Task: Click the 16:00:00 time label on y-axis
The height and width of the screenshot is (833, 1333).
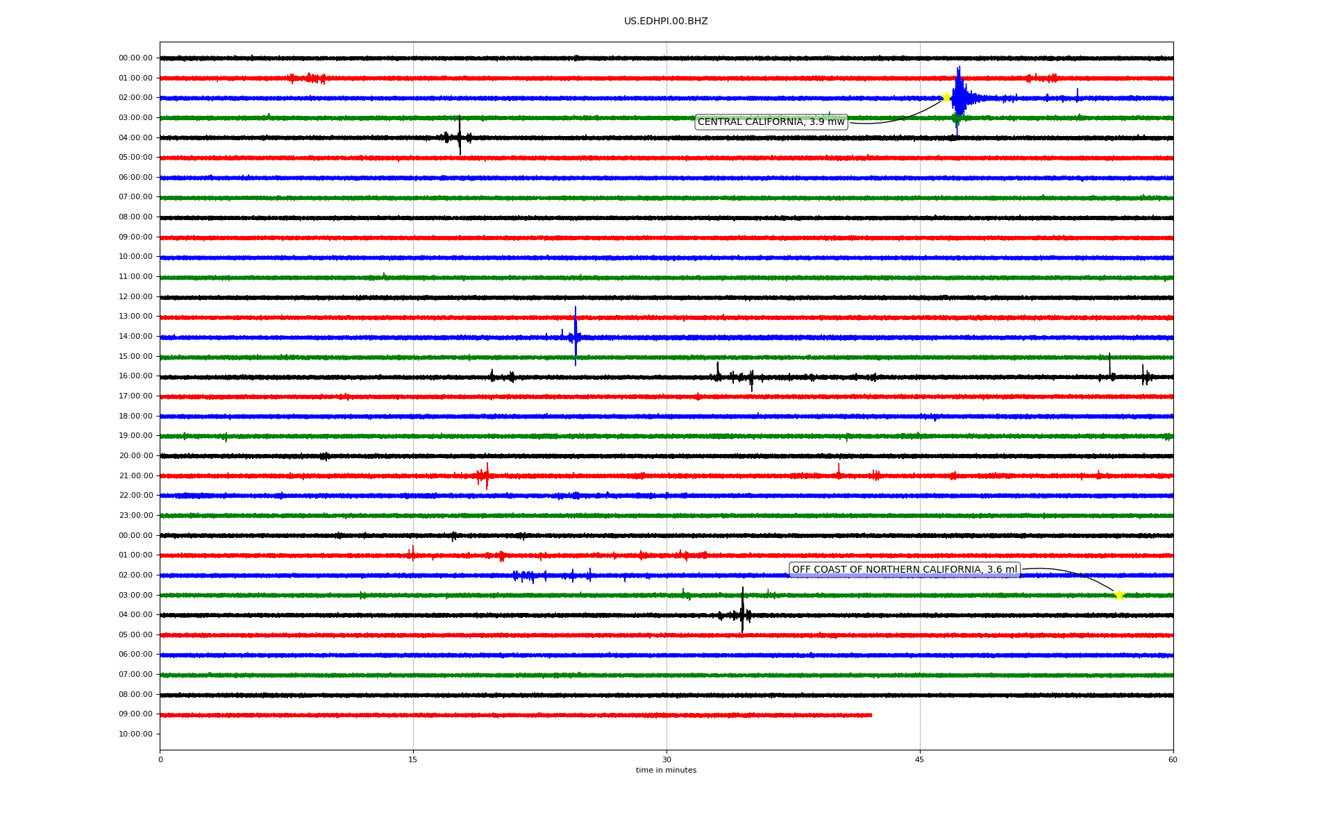Action: point(135,376)
